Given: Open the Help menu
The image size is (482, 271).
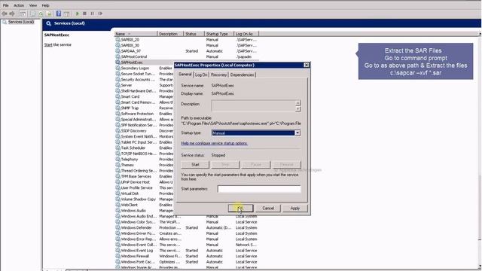Looking at the screenshot, I should pyautogui.click(x=45, y=5).
